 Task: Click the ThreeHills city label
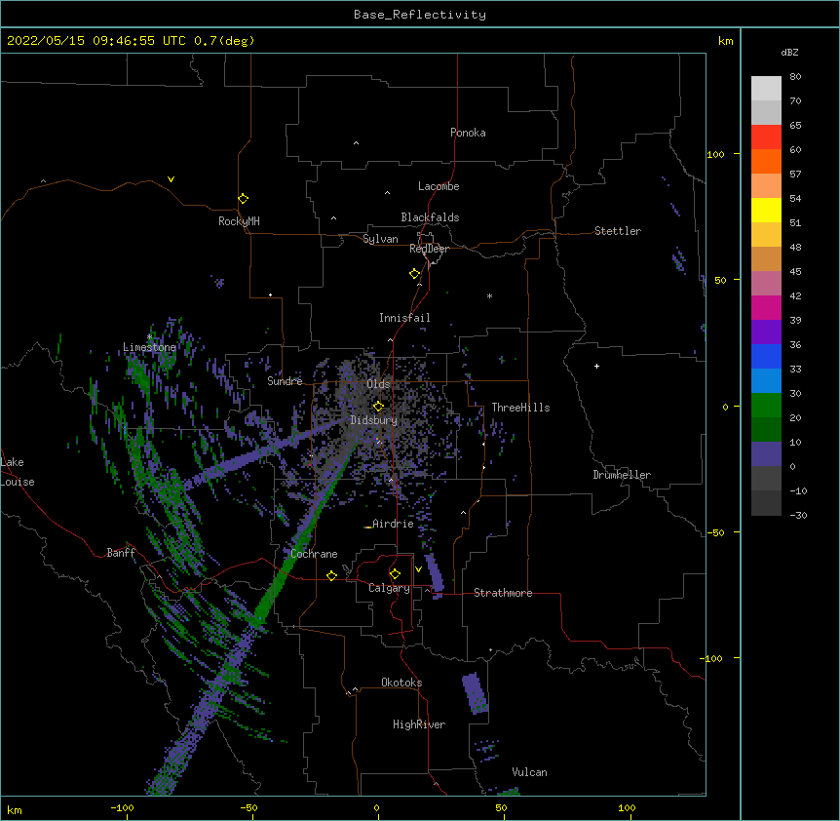point(520,408)
